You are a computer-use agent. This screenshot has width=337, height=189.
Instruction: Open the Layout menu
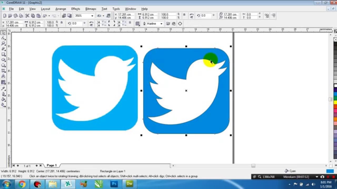(x=45, y=9)
